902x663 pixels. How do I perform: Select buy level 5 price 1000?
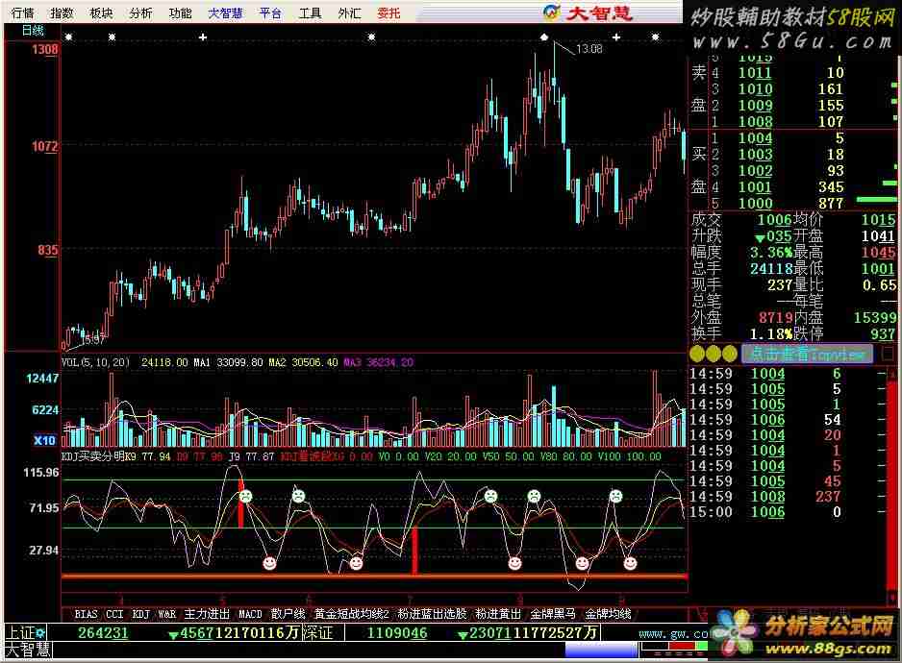755,203
